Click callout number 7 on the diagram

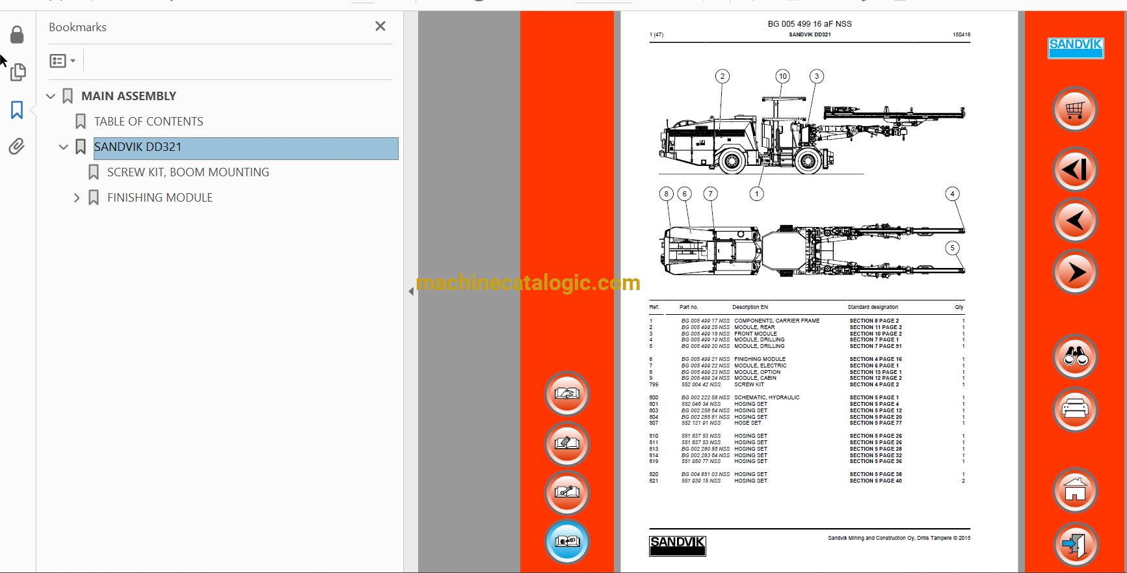pos(711,194)
